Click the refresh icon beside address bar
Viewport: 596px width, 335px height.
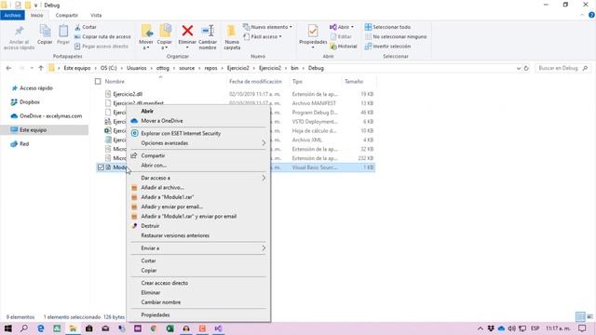pos(526,68)
